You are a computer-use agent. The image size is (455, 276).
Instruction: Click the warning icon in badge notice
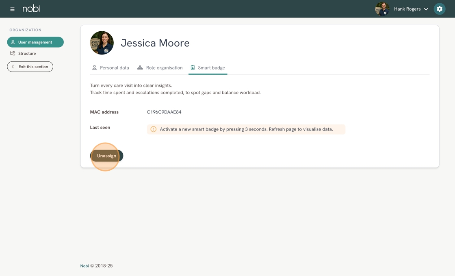click(154, 129)
